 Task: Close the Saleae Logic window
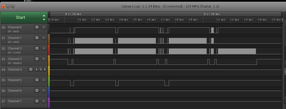(x=4, y=6)
